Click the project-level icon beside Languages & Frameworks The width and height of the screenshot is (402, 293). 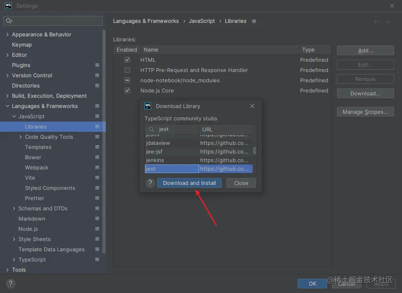tap(97, 106)
